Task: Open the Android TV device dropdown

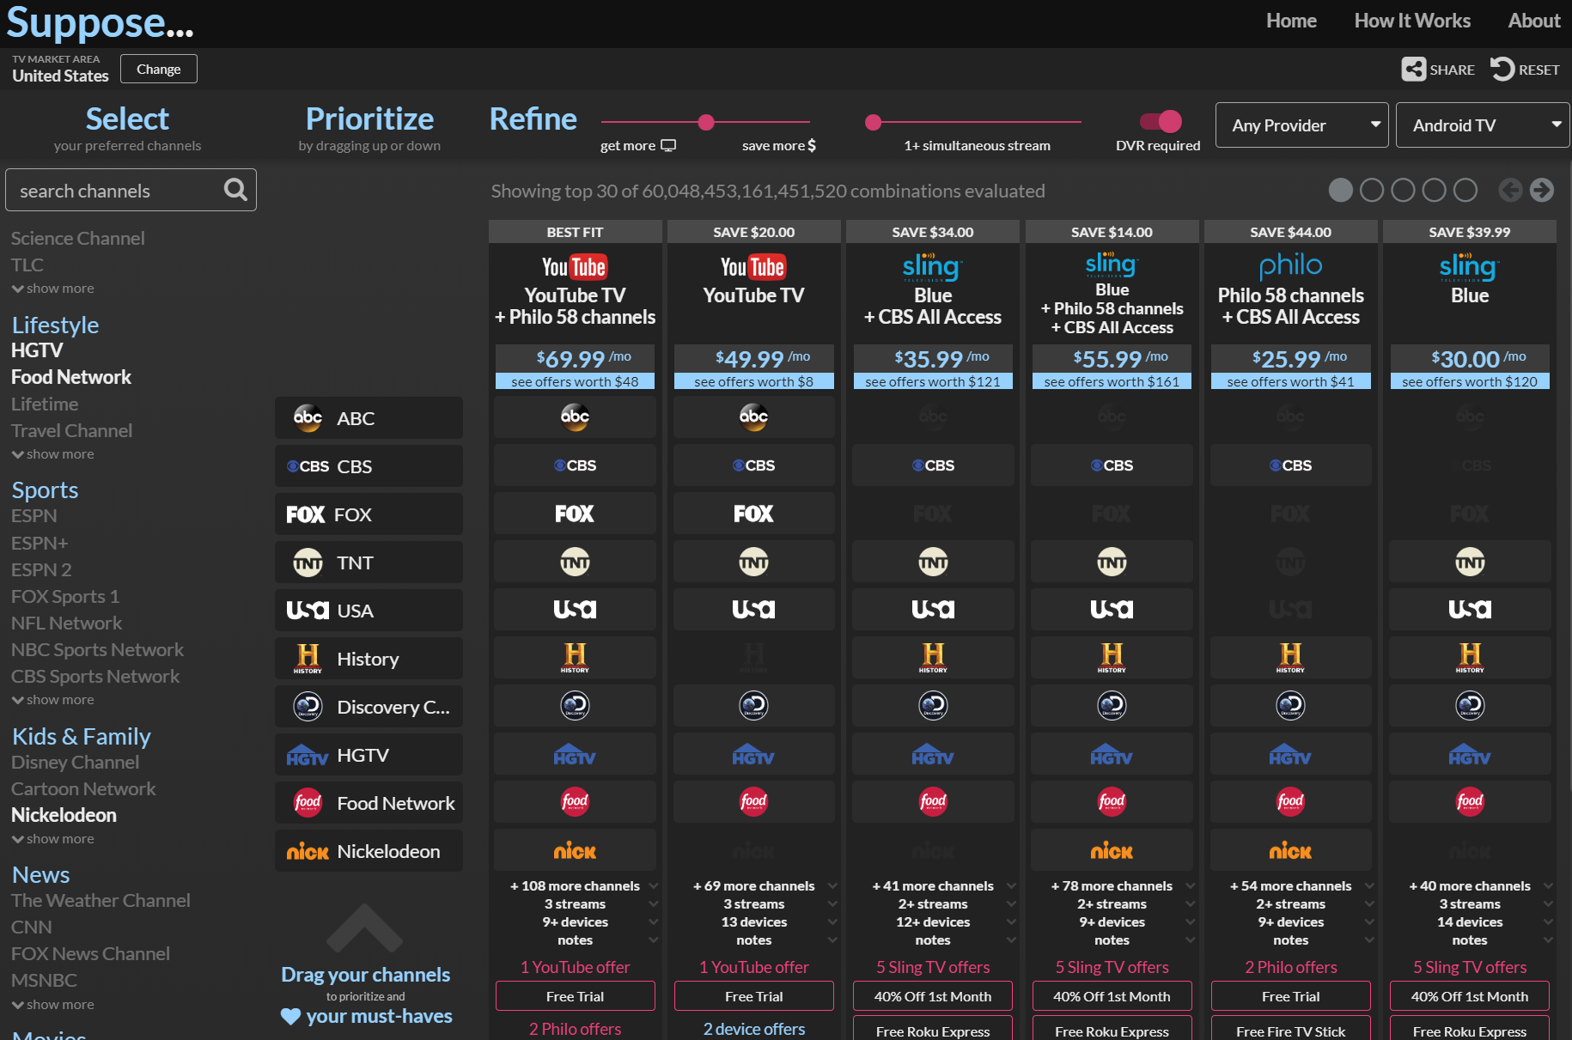Action: (x=1483, y=125)
